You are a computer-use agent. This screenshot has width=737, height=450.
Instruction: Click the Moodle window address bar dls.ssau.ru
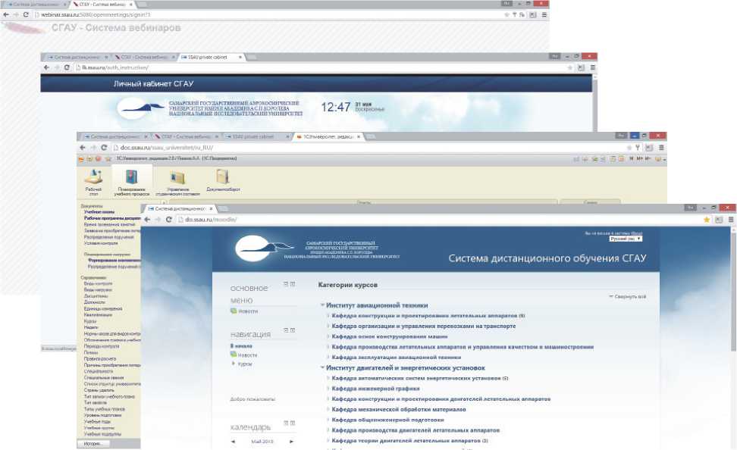[437, 220]
